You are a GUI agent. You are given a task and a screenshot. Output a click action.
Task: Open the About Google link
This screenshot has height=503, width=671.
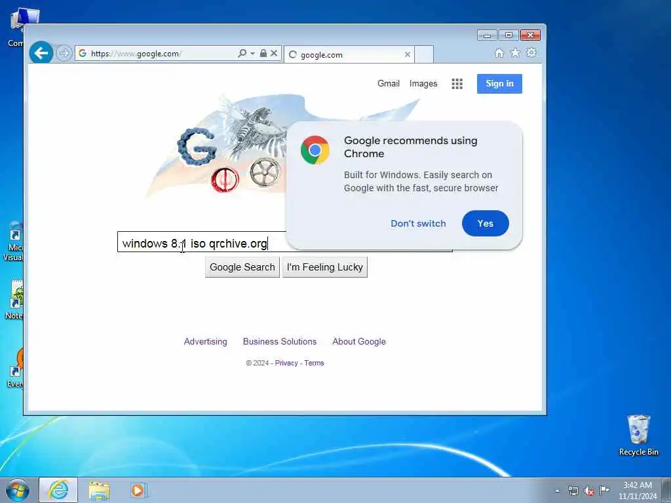pyautogui.click(x=359, y=341)
